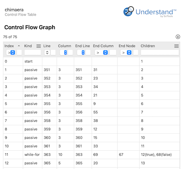Open the End Column filter operator dropdown

pos(101,53)
